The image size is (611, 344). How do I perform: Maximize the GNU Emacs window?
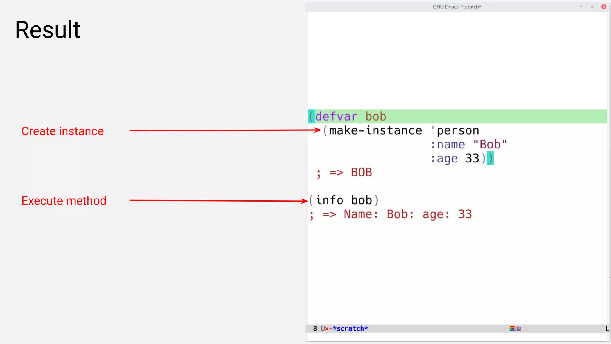pyautogui.click(x=592, y=7)
